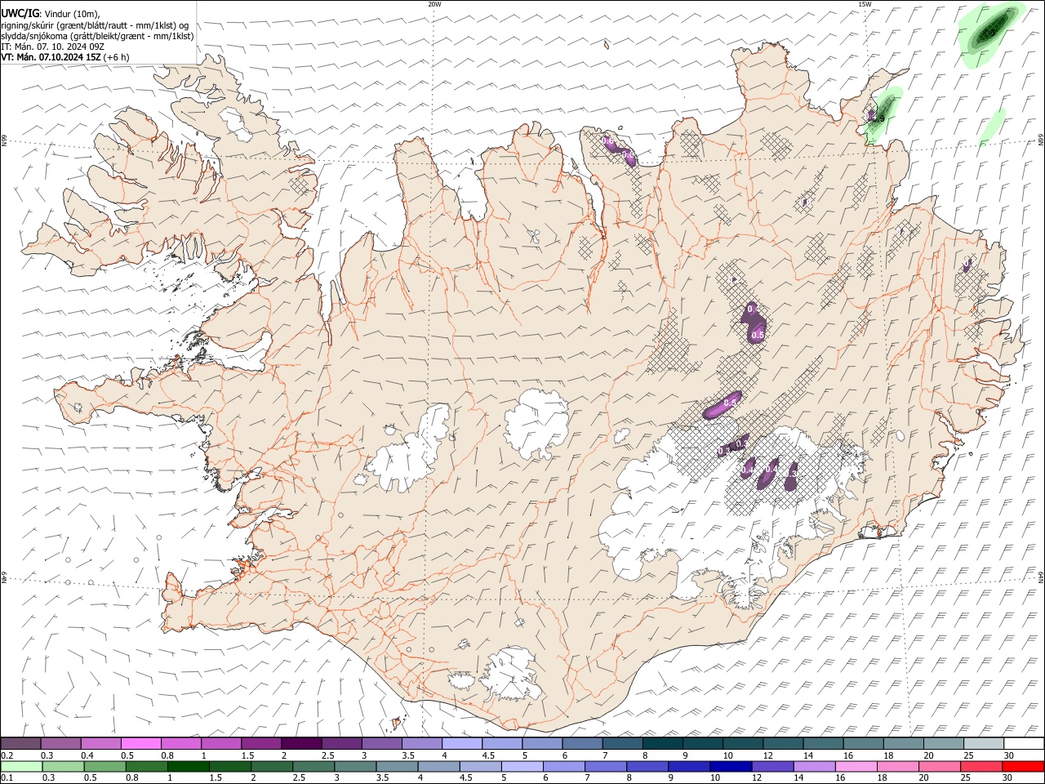Click the 'UWC/IG: Vindur (10m)' title text

[x=51, y=13]
